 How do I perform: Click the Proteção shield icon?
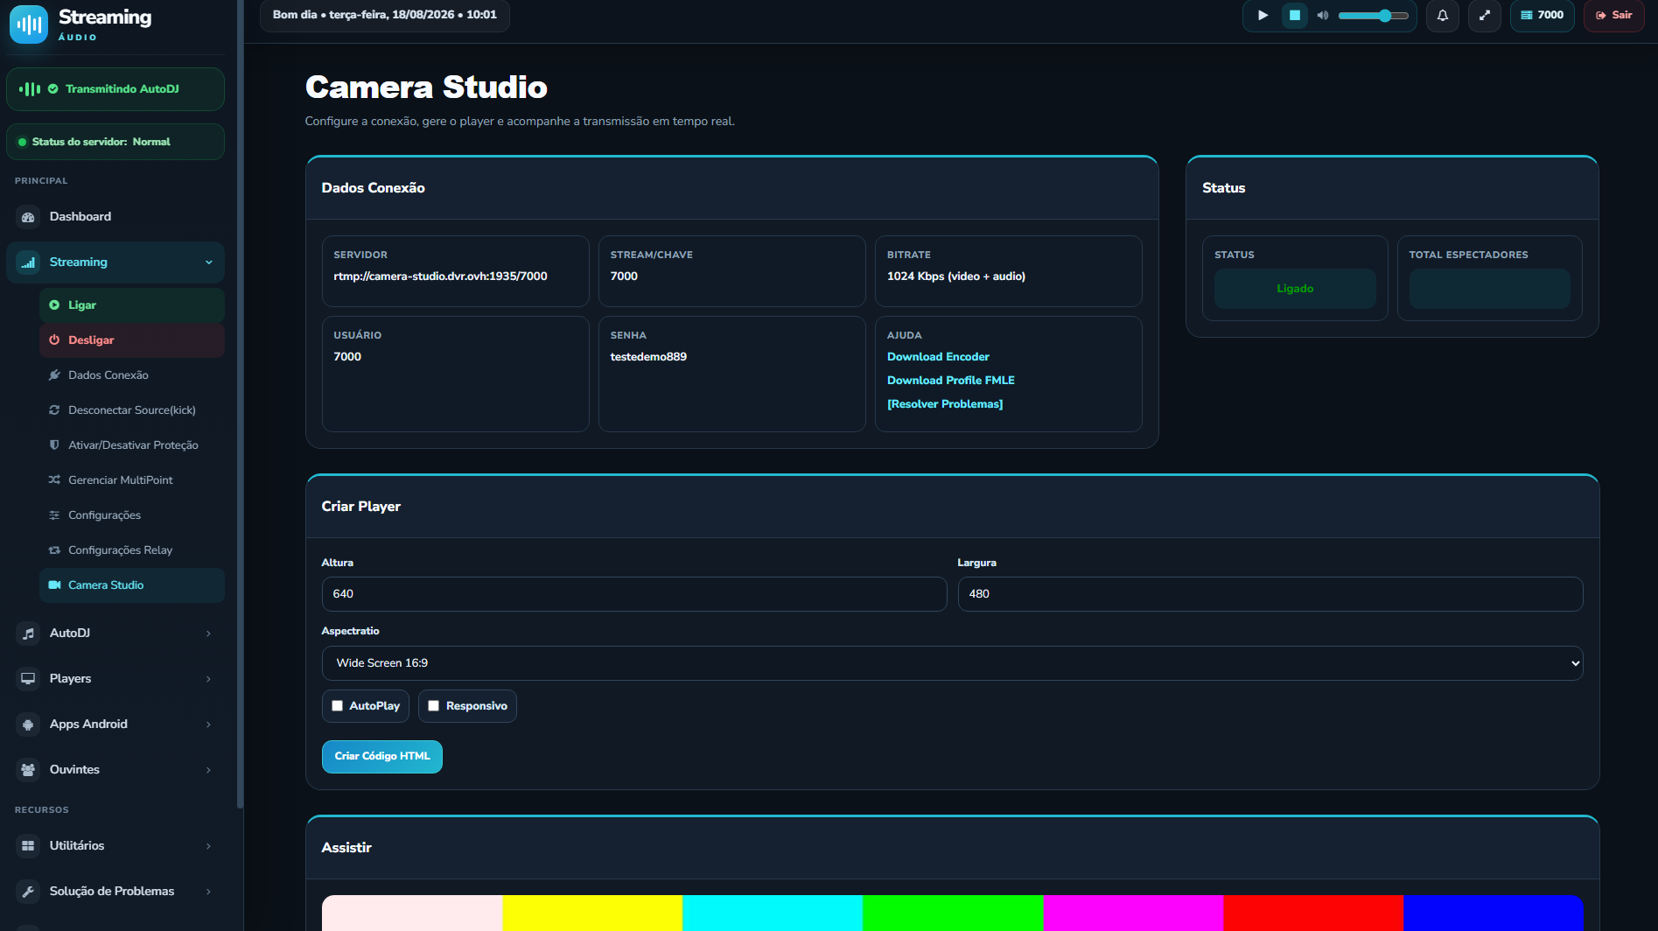54,445
